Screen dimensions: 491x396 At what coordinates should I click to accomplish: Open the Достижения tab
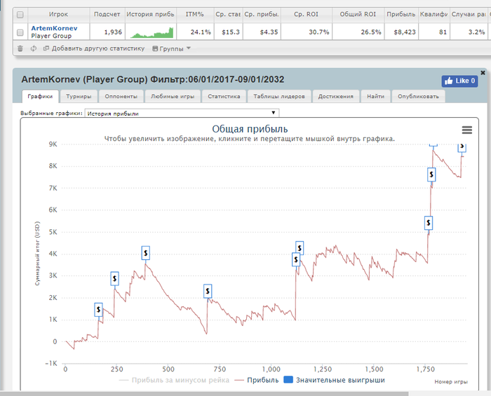click(x=336, y=96)
